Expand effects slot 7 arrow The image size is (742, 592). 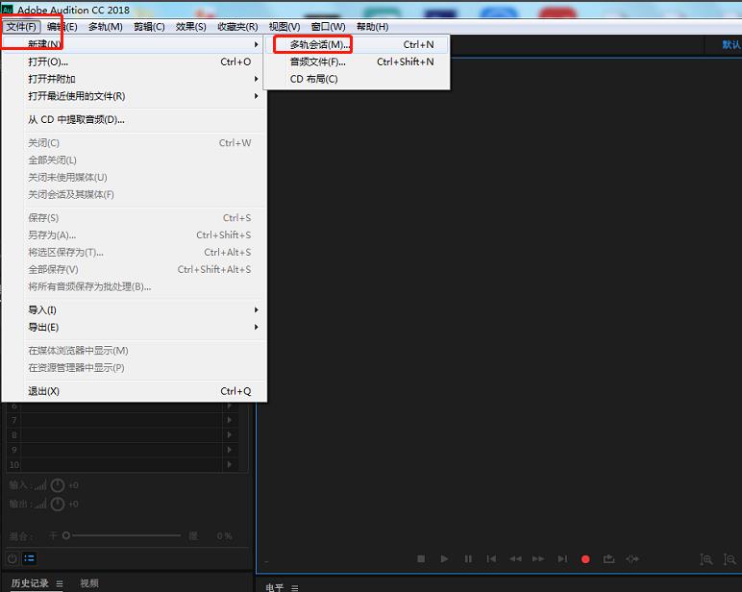tap(230, 420)
